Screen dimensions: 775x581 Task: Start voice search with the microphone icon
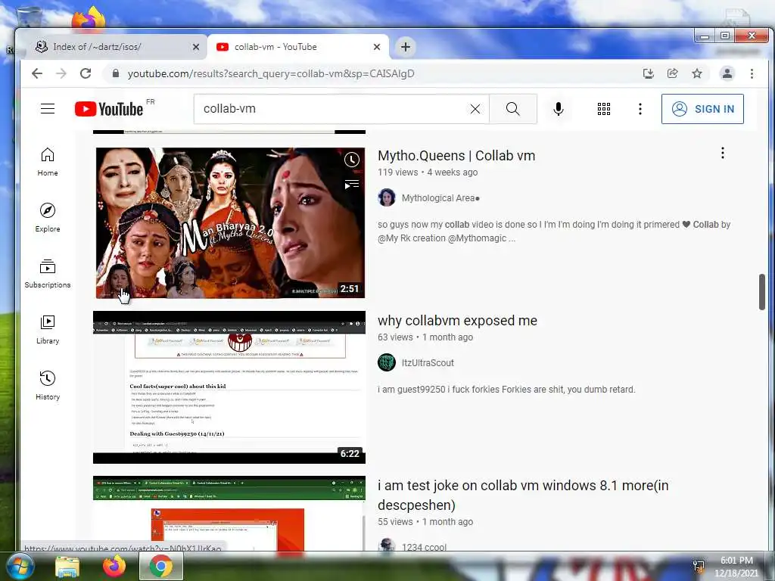[x=559, y=109]
